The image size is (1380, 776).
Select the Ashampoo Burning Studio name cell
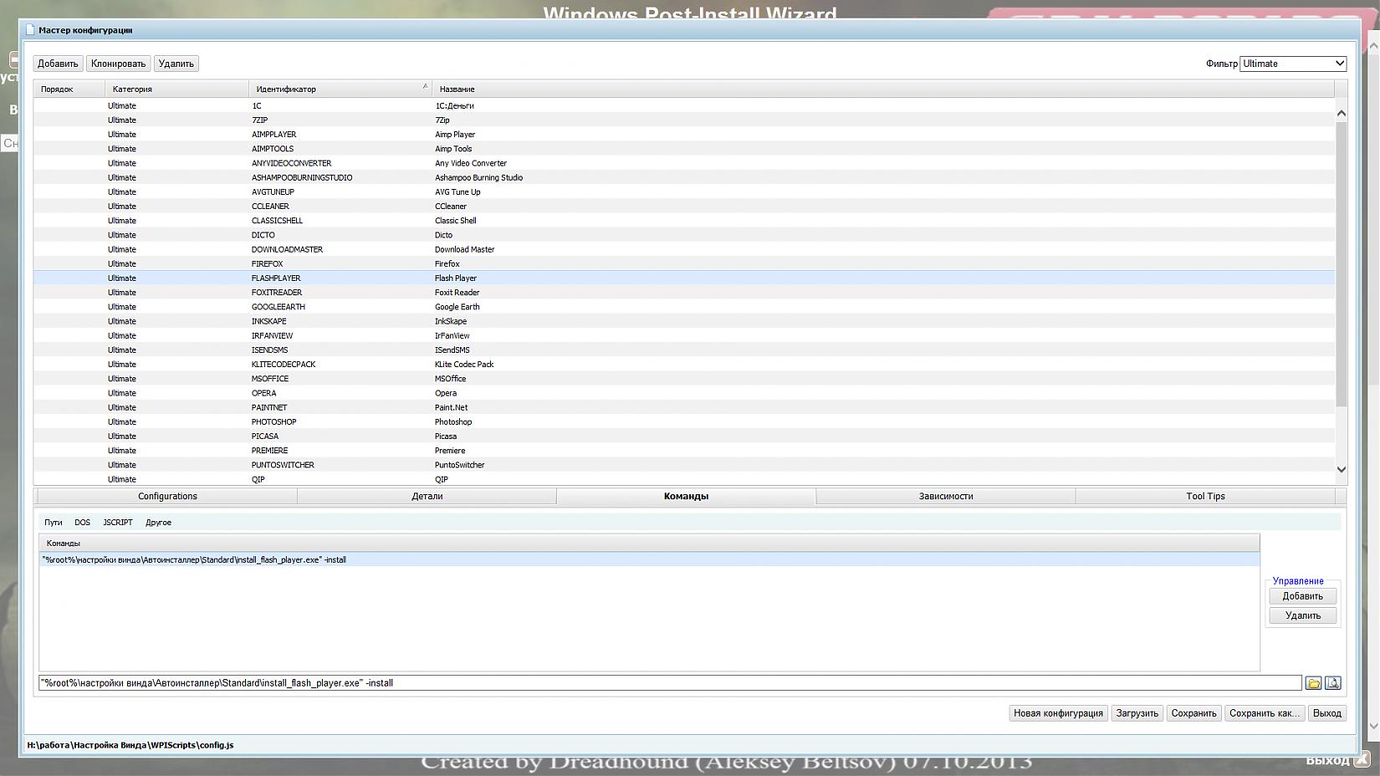(478, 177)
